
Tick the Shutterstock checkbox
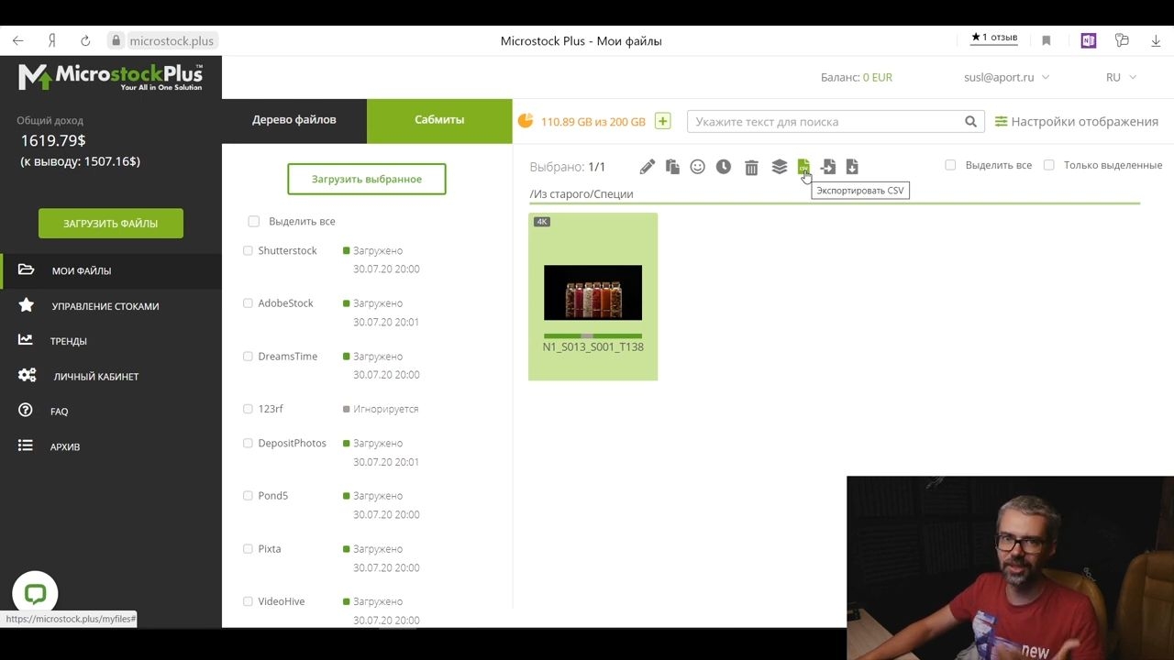pyautogui.click(x=248, y=250)
